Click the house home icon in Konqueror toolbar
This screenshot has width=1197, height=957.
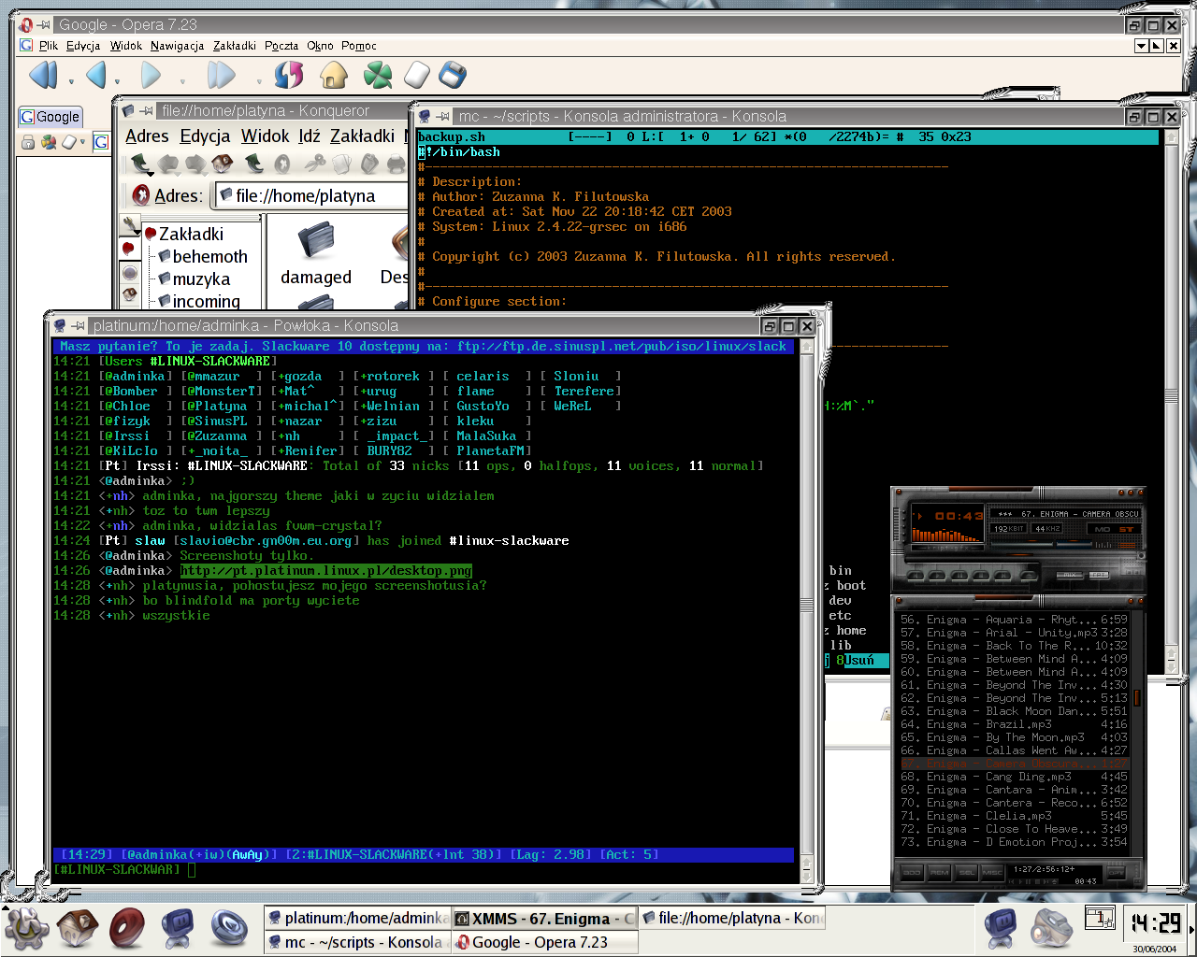[x=223, y=164]
